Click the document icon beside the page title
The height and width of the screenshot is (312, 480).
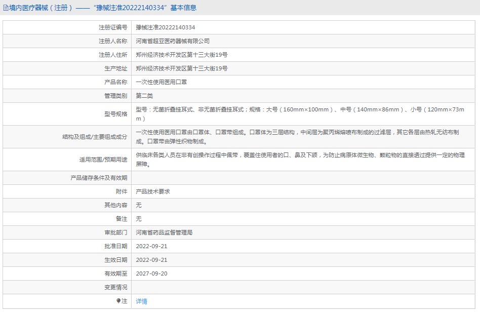click(6, 8)
